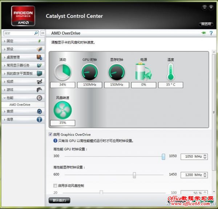
Task: Click the 我的数字平面面板 panel icon
Action: [x=40, y=74]
